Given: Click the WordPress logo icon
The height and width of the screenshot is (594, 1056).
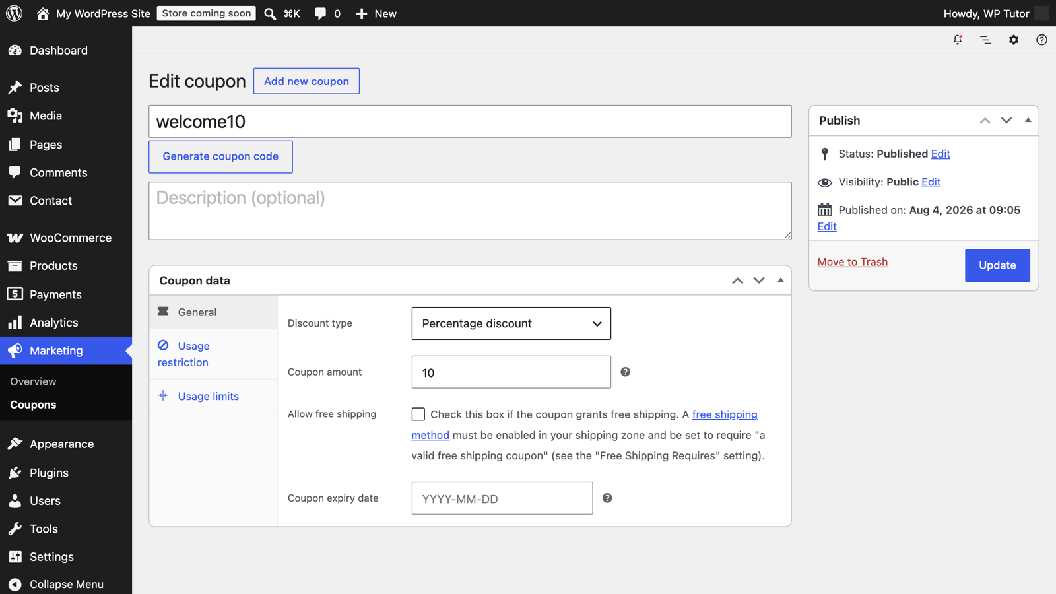Looking at the screenshot, I should pos(14,13).
